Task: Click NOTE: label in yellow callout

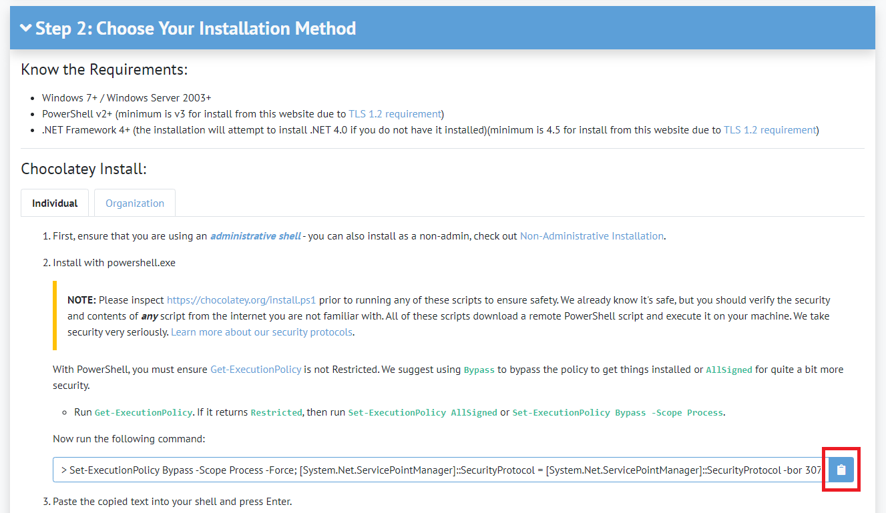Action: [82, 300]
